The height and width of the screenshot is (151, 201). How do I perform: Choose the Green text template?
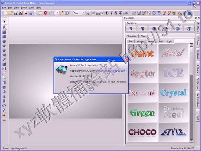[143, 113]
